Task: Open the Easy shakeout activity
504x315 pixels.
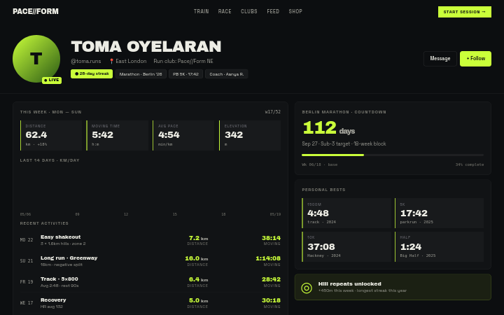Action: (x=150, y=240)
